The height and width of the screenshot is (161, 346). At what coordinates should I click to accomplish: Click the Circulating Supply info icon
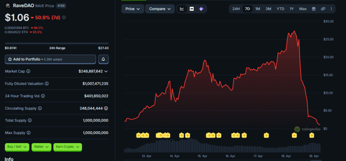click(40, 108)
